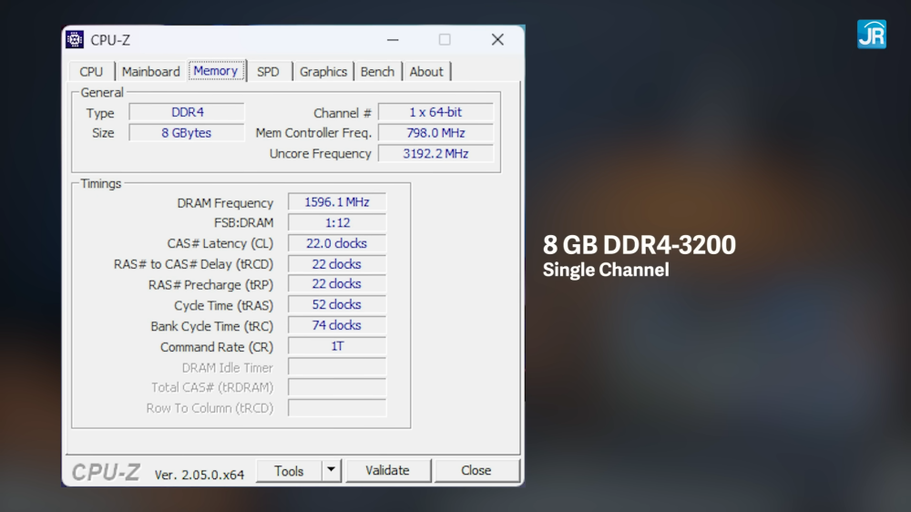911x512 pixels.
Task: Select the memory Type DDR4 field
Action: pyautogui.click(x=187, y=112)
